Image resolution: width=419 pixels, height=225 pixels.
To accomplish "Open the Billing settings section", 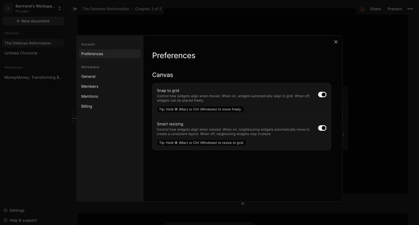I will (x=110, y=106).
